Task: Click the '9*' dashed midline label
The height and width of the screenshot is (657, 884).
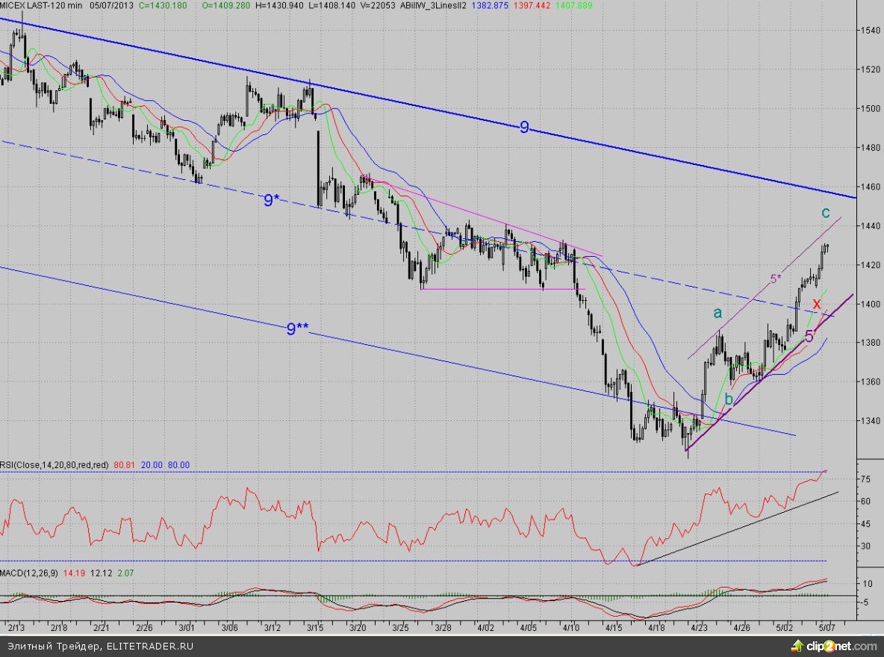Action: [273, 200]
